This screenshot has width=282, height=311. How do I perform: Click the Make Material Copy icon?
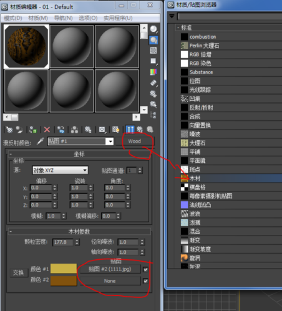(61, 130)
